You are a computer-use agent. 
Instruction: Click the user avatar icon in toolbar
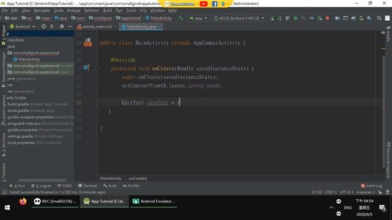(x=387, y=18)
